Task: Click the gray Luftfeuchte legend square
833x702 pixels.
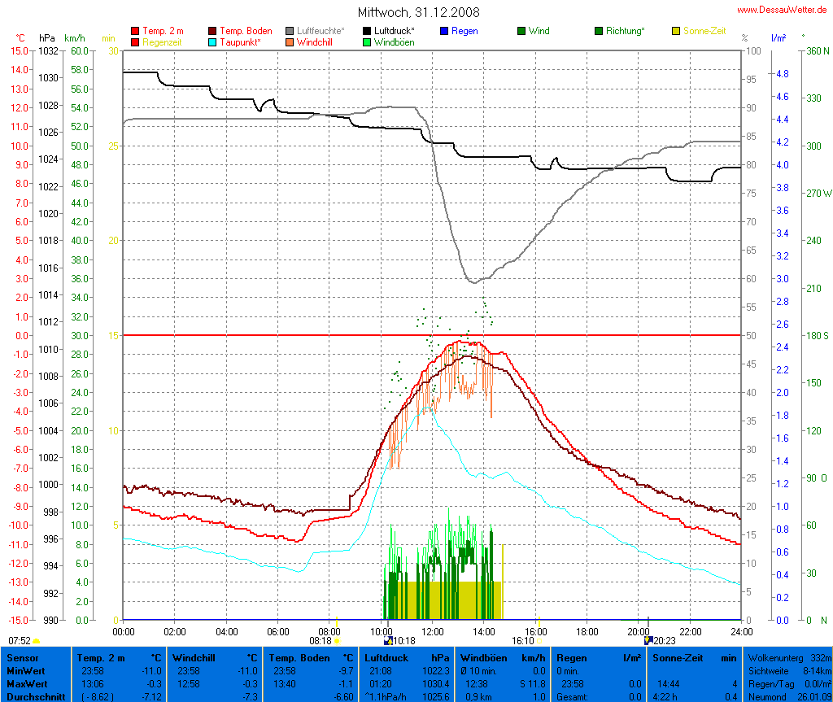Action: click(290, 31)
